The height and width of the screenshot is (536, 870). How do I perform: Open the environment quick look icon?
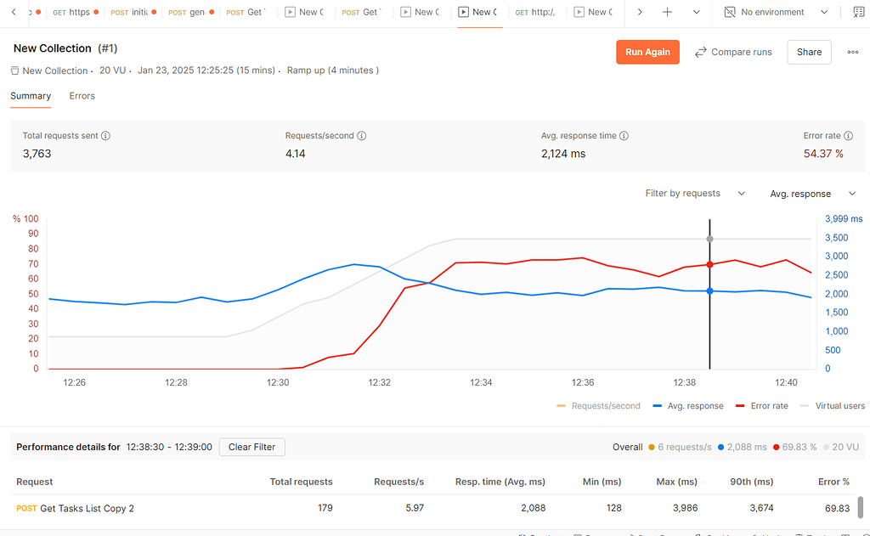point(857,12)
